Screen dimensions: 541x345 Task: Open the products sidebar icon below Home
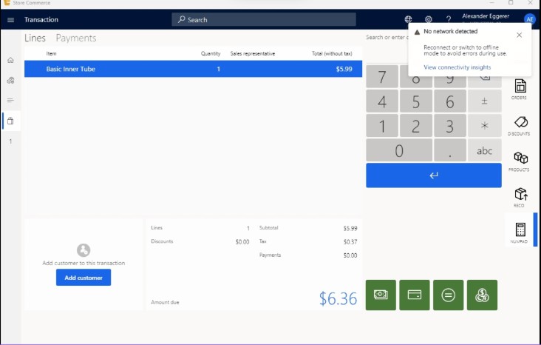point(10,80)
